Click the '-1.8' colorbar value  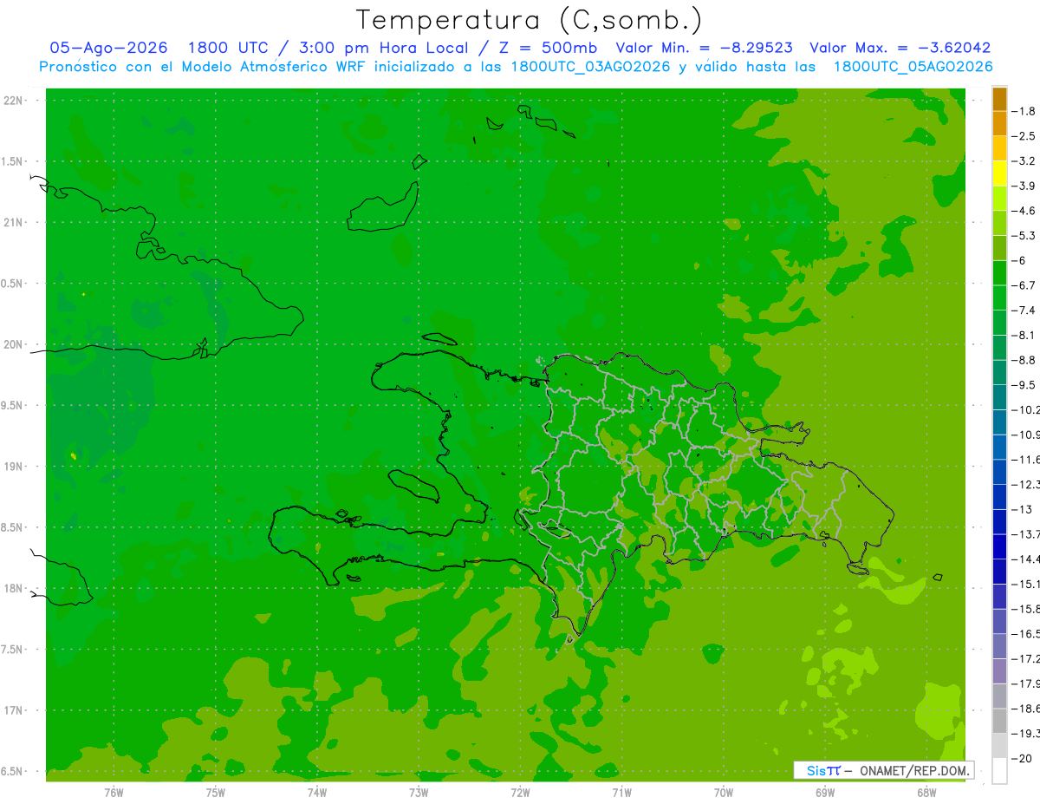tap(1024, 111)
